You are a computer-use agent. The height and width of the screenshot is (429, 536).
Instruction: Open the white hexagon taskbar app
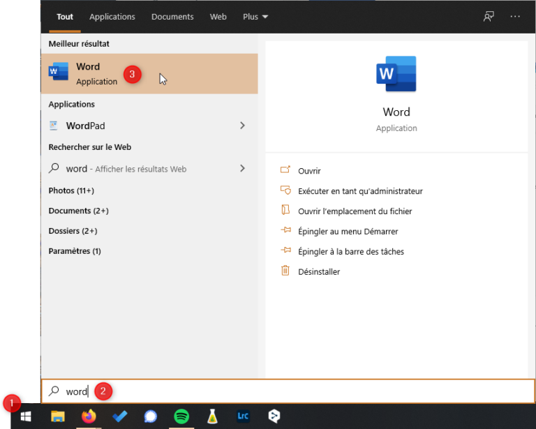[x=274, y=416]
